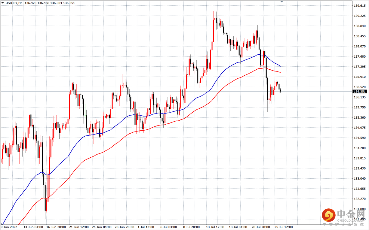Click the 133.430 price axis label
This screenshot has height=230, width=369.
coord(360,168)
